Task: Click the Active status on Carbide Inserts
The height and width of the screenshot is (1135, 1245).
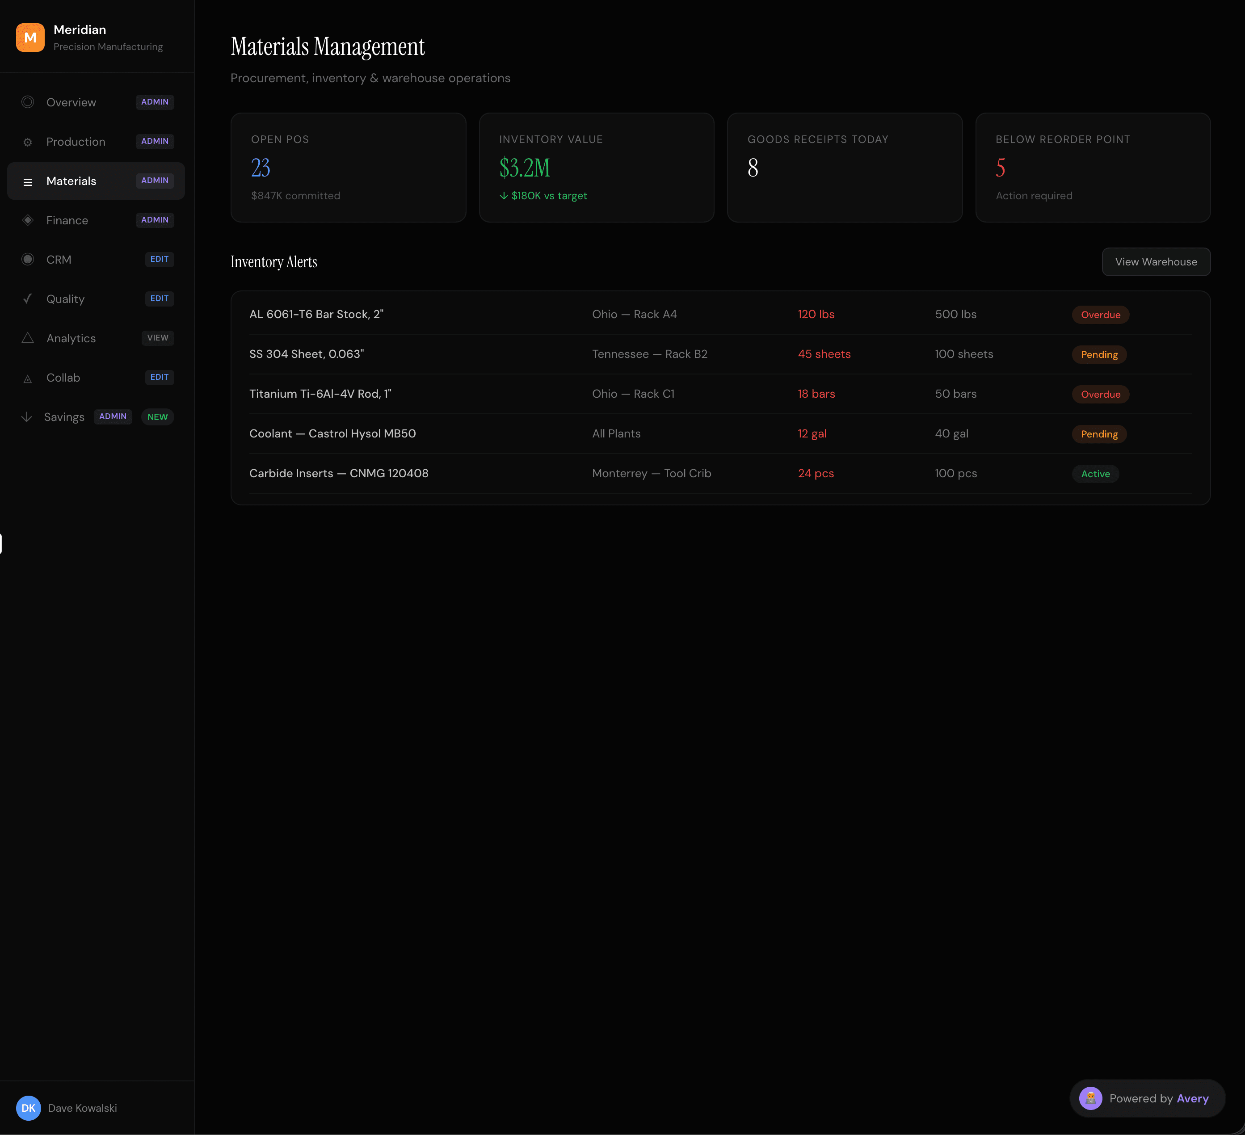Action: click(1095, 474)
